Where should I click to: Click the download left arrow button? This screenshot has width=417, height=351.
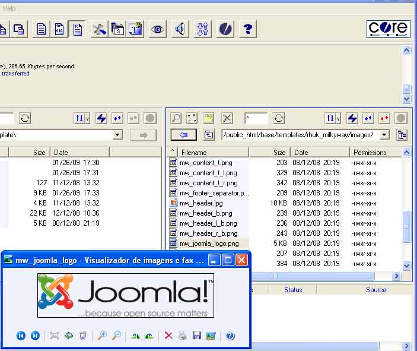point(183,135)
